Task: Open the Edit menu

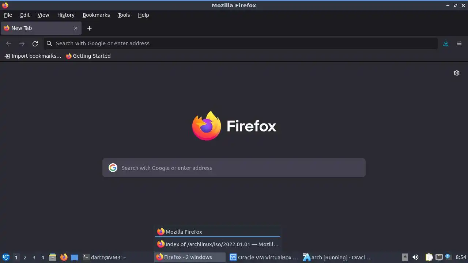Action: [25, 15]
